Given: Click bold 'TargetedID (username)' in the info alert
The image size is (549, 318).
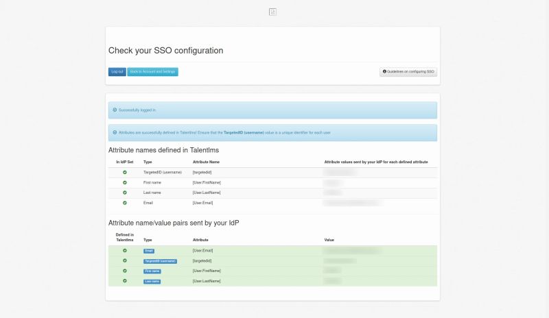Looking at the screenshot, I should click(244, 132).
